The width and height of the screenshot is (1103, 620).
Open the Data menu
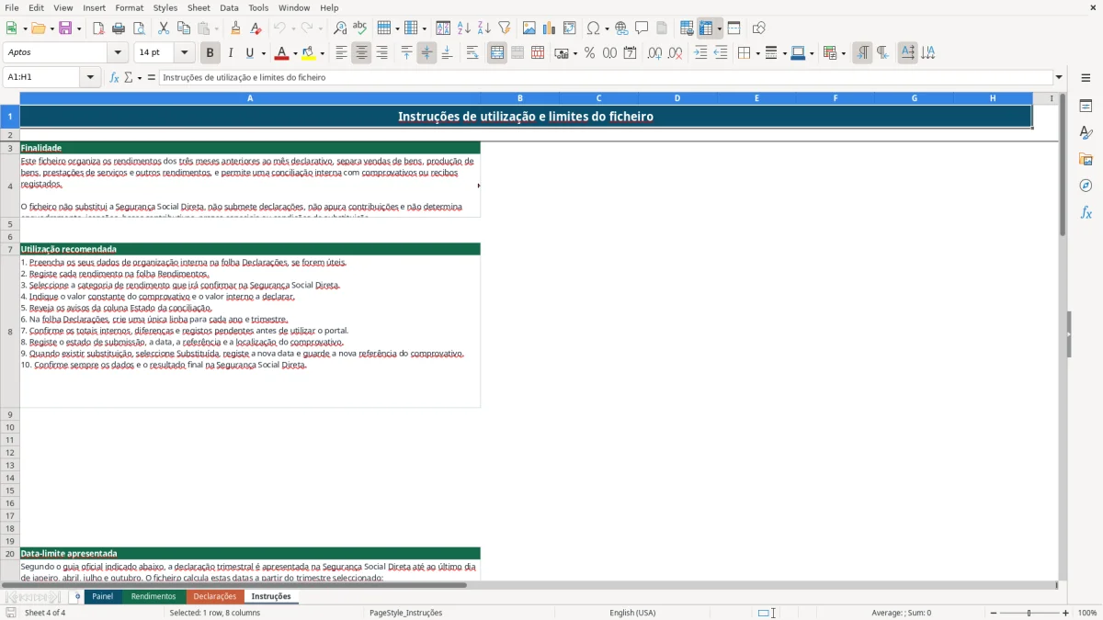click(x=229, y=7)
